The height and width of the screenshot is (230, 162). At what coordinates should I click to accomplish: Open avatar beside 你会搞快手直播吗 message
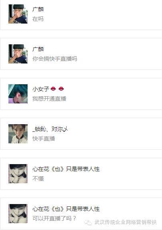click(18, 54)
